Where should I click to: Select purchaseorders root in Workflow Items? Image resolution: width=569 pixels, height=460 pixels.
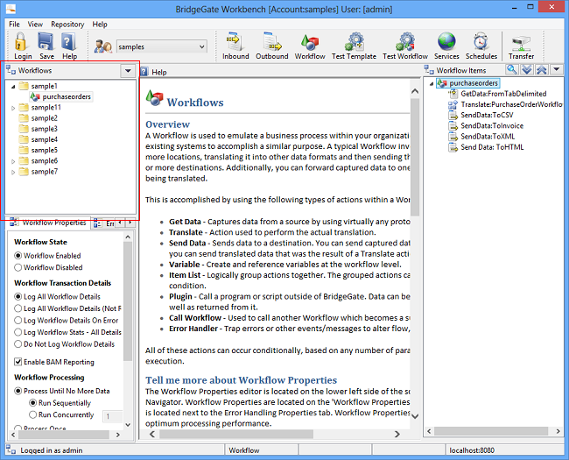coord(474,83)
